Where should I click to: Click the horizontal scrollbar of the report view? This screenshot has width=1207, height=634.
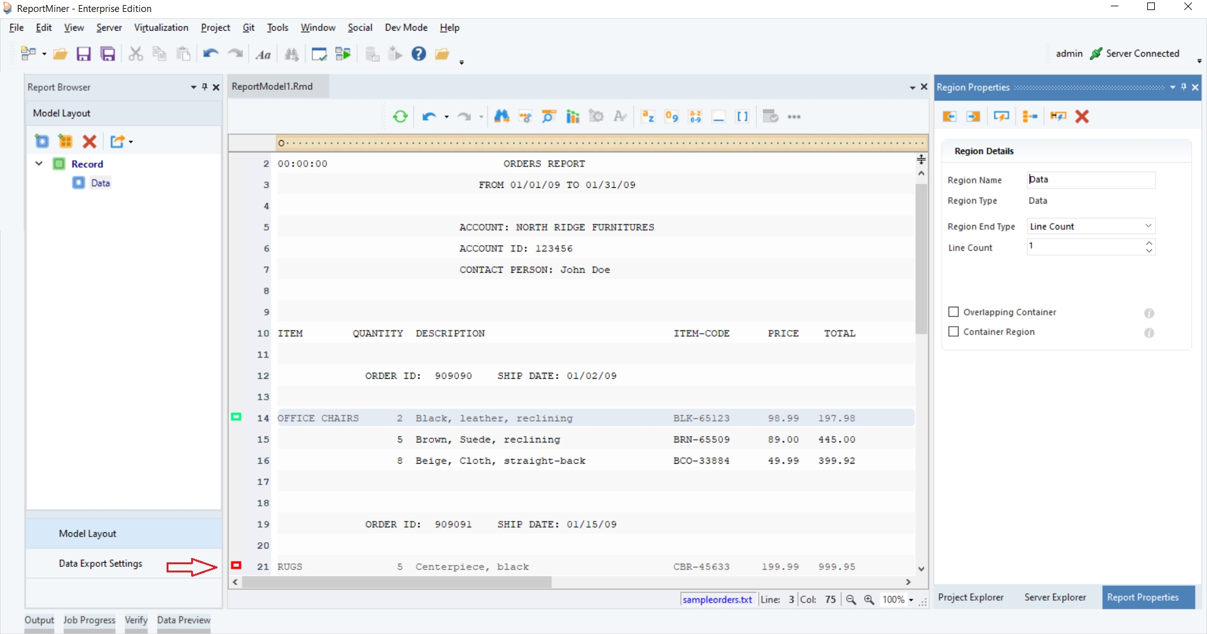tap(396, 582)
